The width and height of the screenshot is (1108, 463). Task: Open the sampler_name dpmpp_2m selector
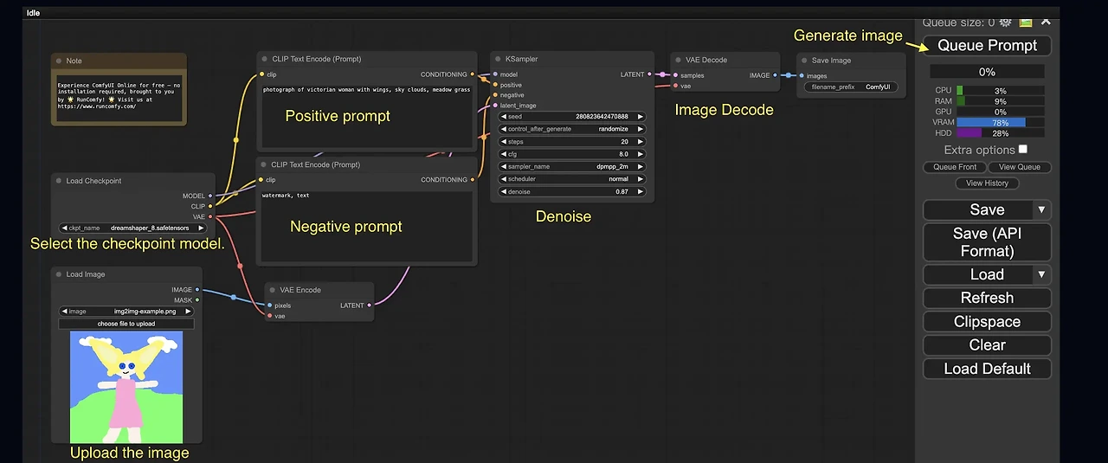click(x=572, y=166)
